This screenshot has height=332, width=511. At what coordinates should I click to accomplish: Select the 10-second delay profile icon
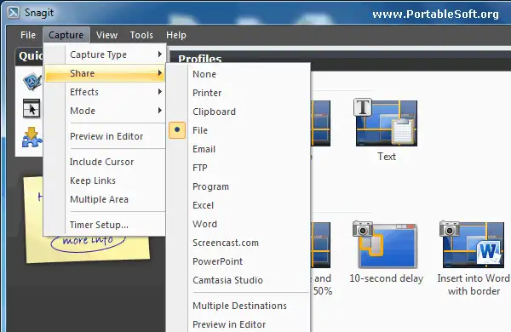click(x=385, y=244)
